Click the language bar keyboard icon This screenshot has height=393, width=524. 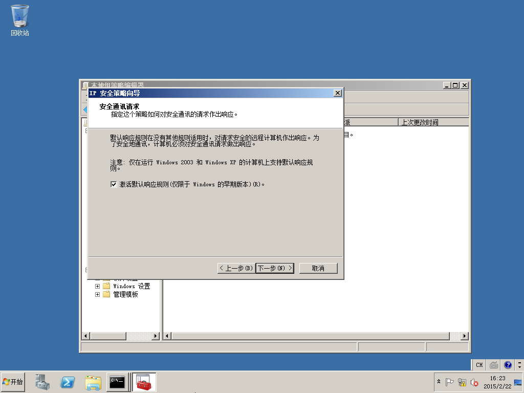[x=494, y=365]
